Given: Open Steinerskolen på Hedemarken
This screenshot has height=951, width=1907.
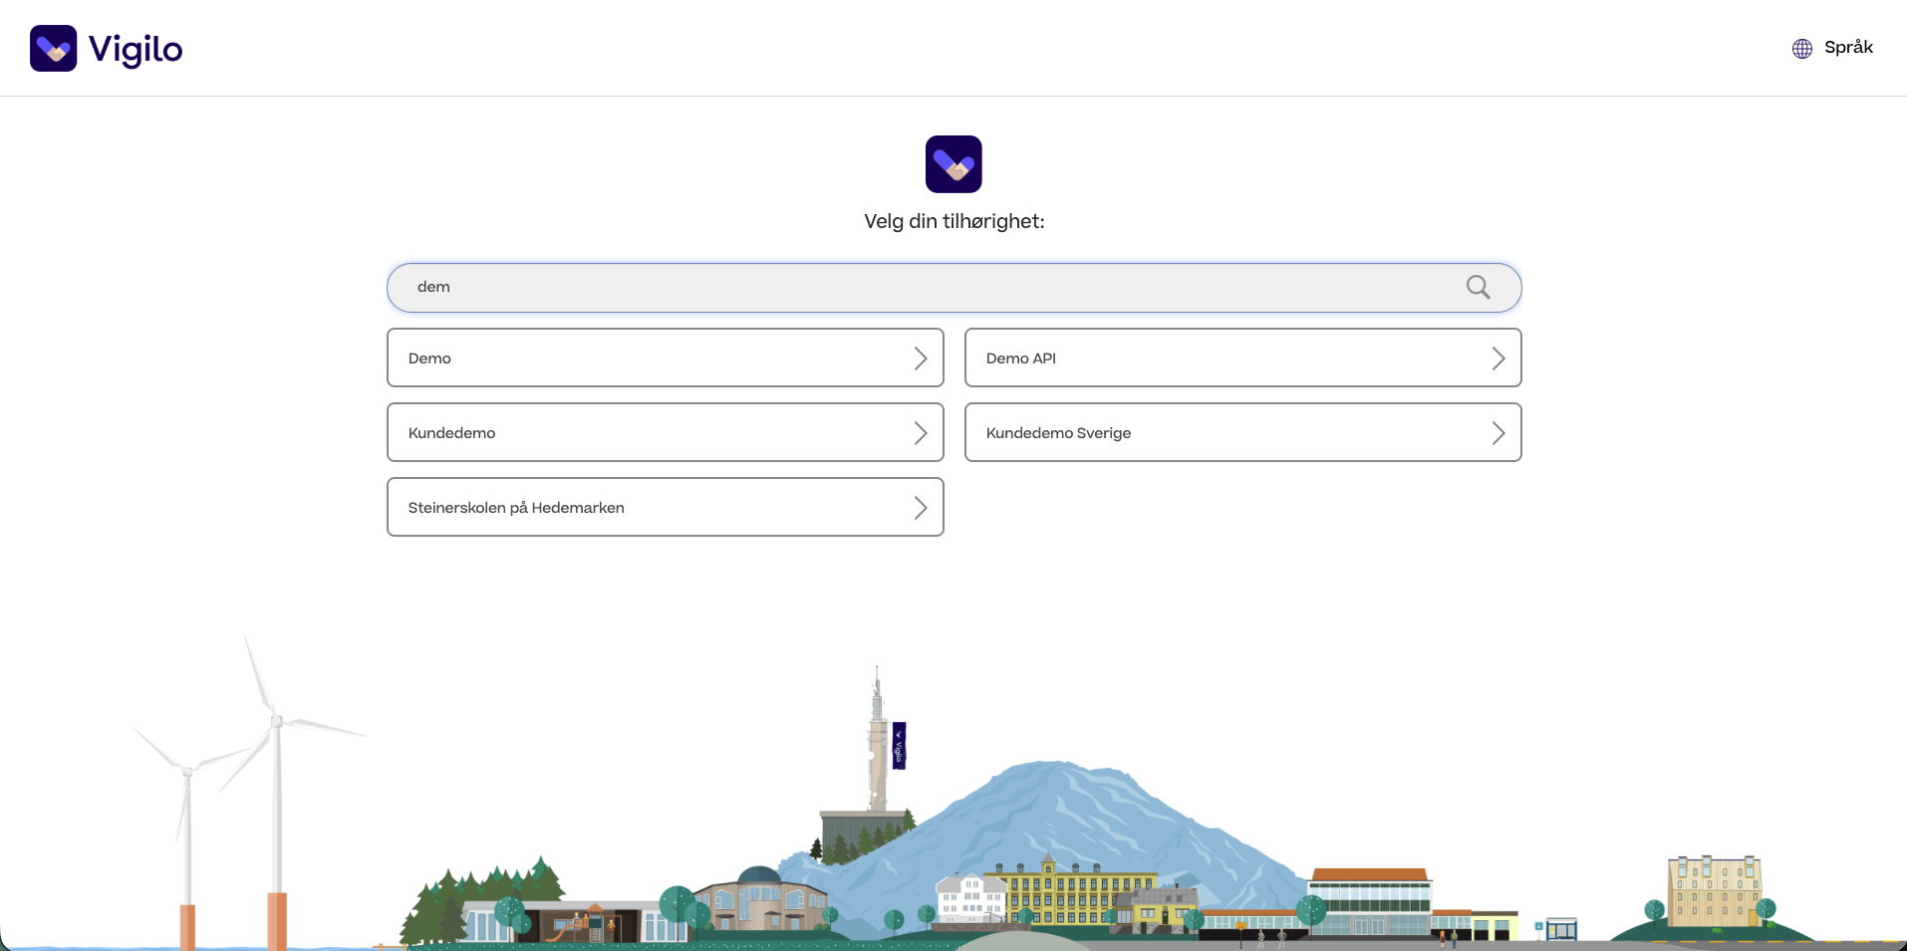Looking at the screenshot, I should [x=666, y=507].
